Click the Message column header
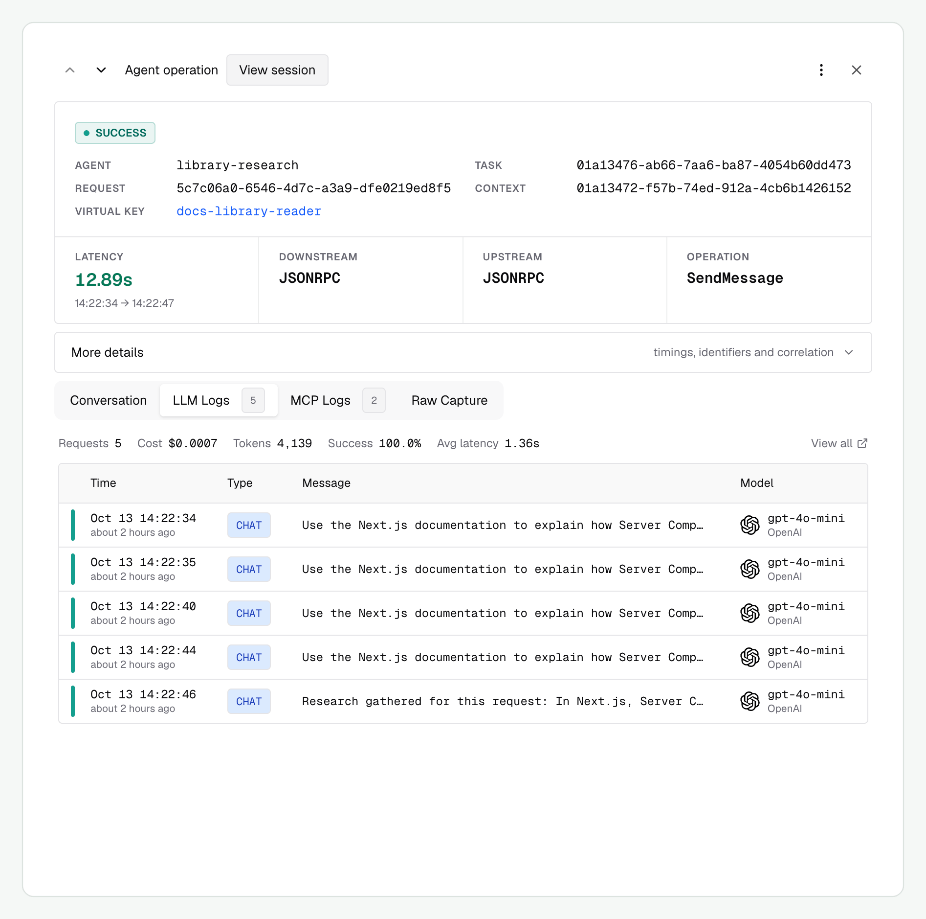The image size is (926, 919). 327,483
